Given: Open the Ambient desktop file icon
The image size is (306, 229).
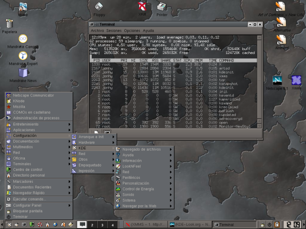Looking at the screenshot, I should (281, 40).
